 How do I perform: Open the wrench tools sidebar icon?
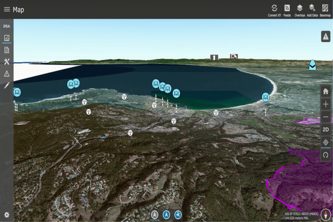click(x=7, y=62)
